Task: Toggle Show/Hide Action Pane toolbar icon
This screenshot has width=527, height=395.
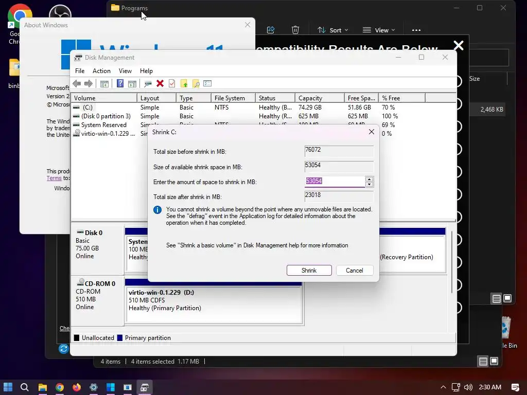Action: point(132,84)
